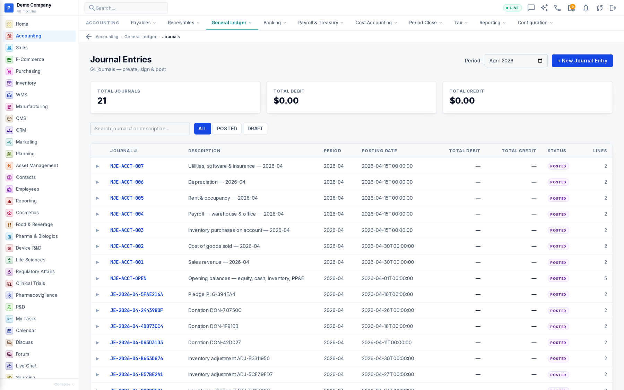Click the JOURNAL # column header

click(123, 151)
